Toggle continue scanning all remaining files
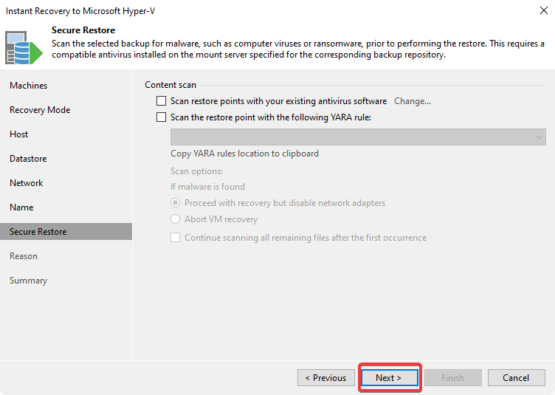 tap(176, 238)
